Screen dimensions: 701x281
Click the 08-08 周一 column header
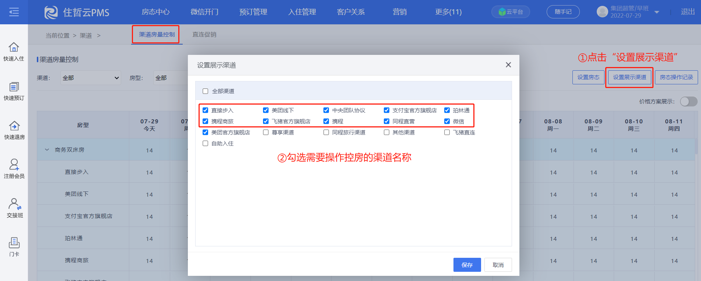tap(553, 125)
